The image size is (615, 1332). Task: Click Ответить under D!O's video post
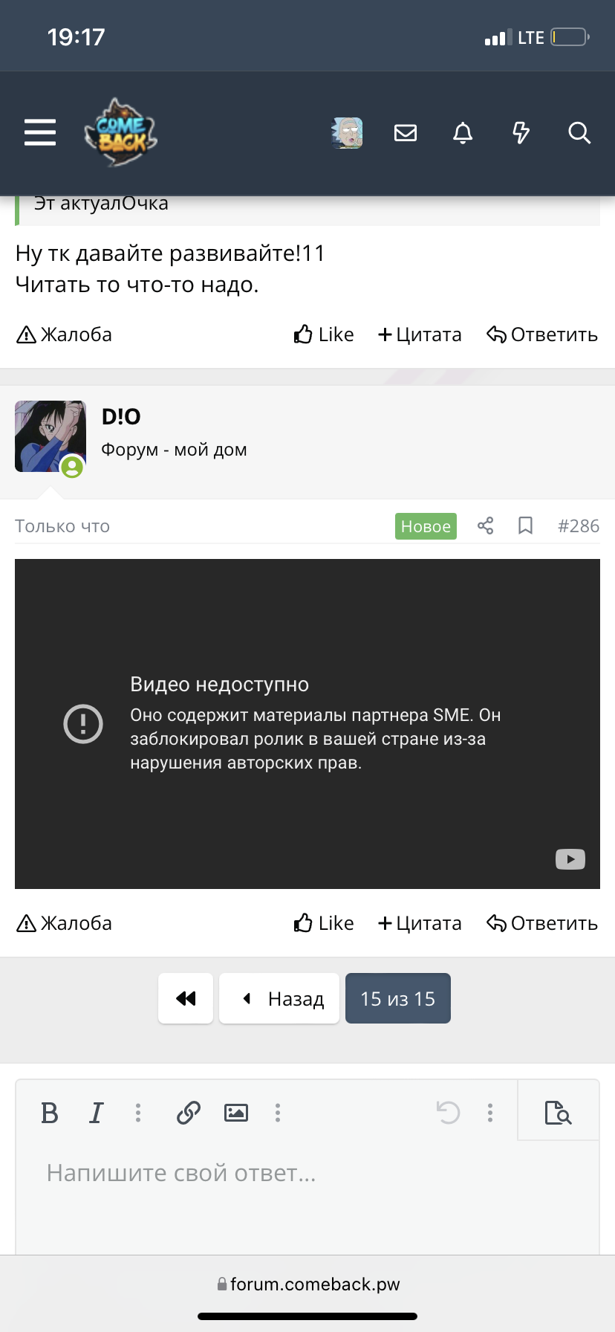(542, 923)
